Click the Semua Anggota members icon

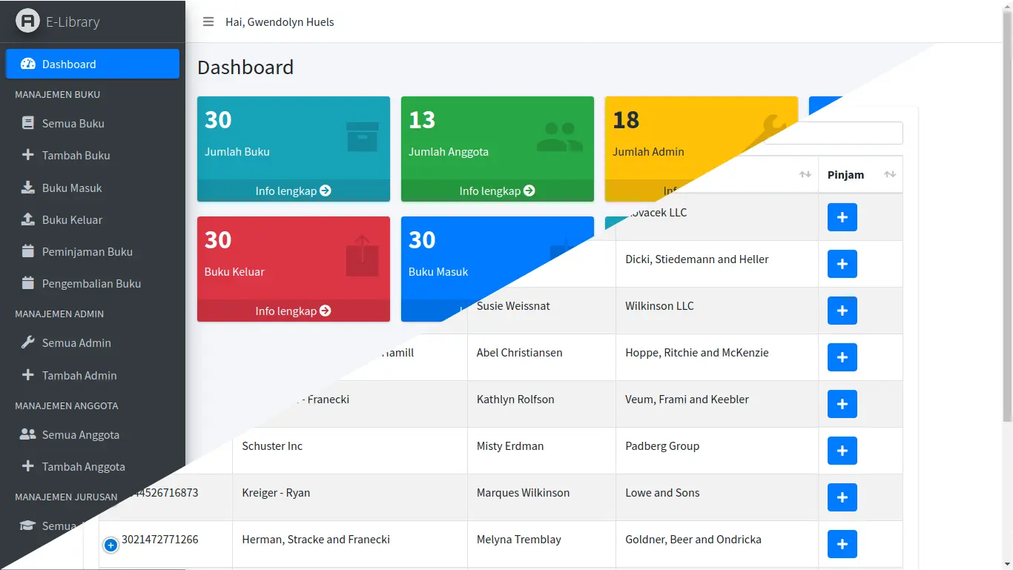click(27, 434)
